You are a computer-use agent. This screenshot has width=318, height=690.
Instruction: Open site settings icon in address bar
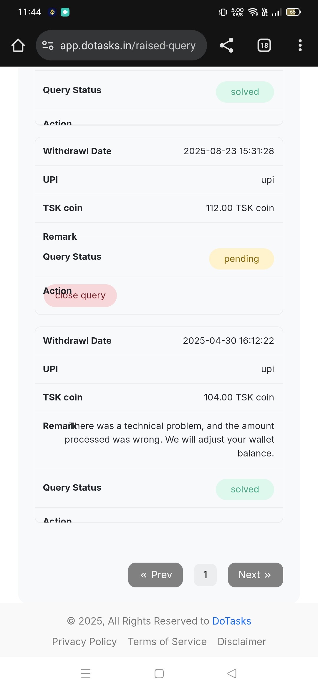click(x=48, y=45)
